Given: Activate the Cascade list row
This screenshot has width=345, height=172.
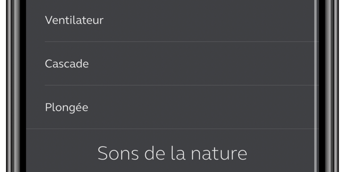Looking at the screenshot, I should point(172,63).
